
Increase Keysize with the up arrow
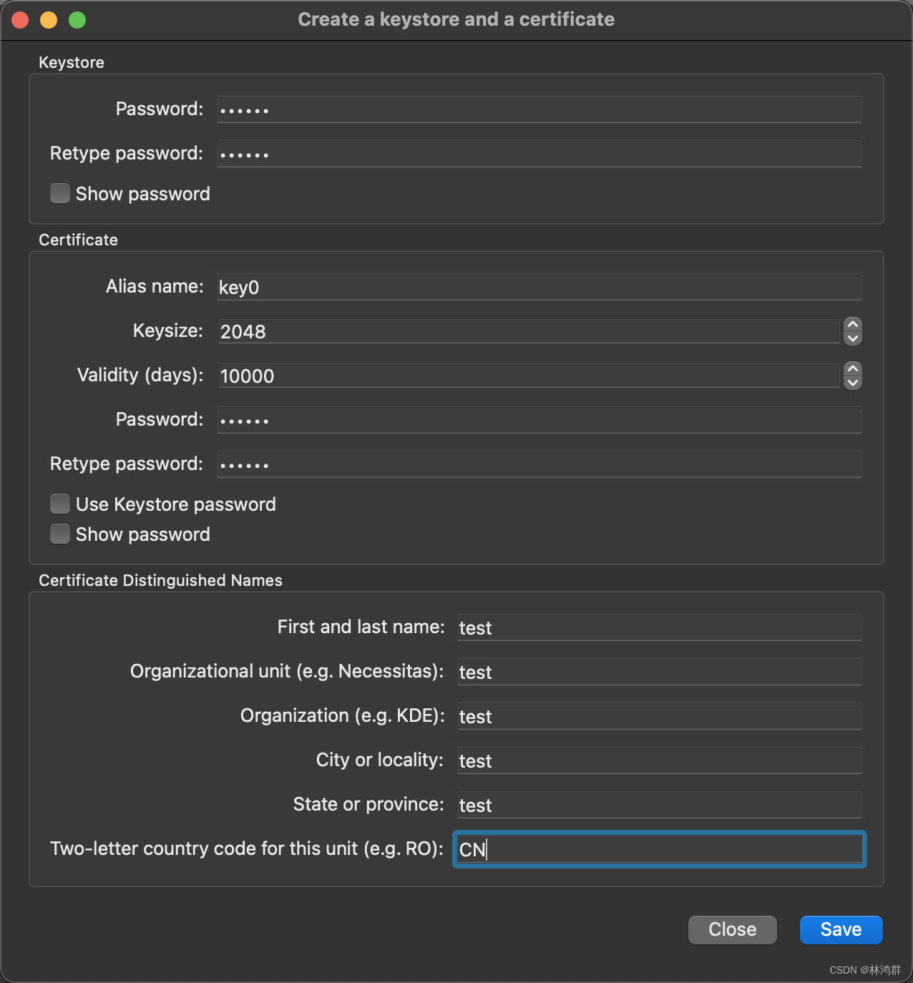(852, 324)
